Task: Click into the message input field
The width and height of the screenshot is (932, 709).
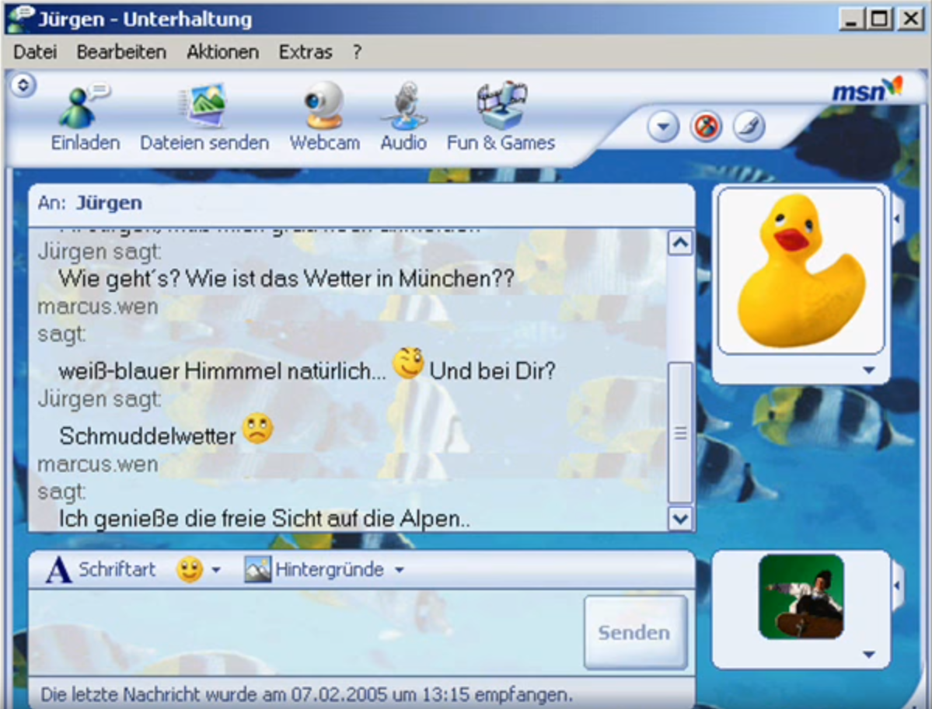Action: point(303,631)
